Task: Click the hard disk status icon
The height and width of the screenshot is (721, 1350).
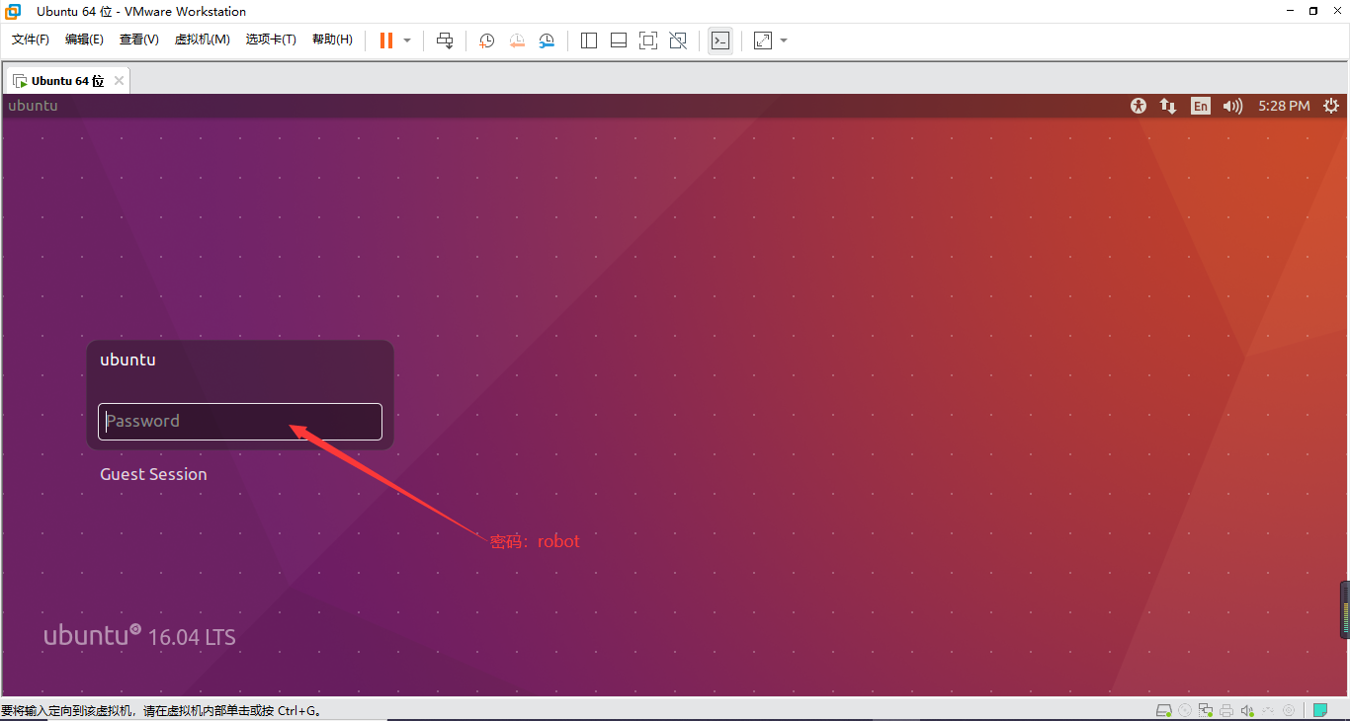Action: (1164, 710)
